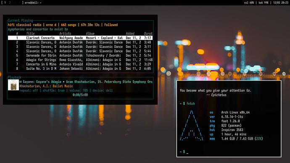Select the hifi classical radio playlist name

(x=24, y=25)
